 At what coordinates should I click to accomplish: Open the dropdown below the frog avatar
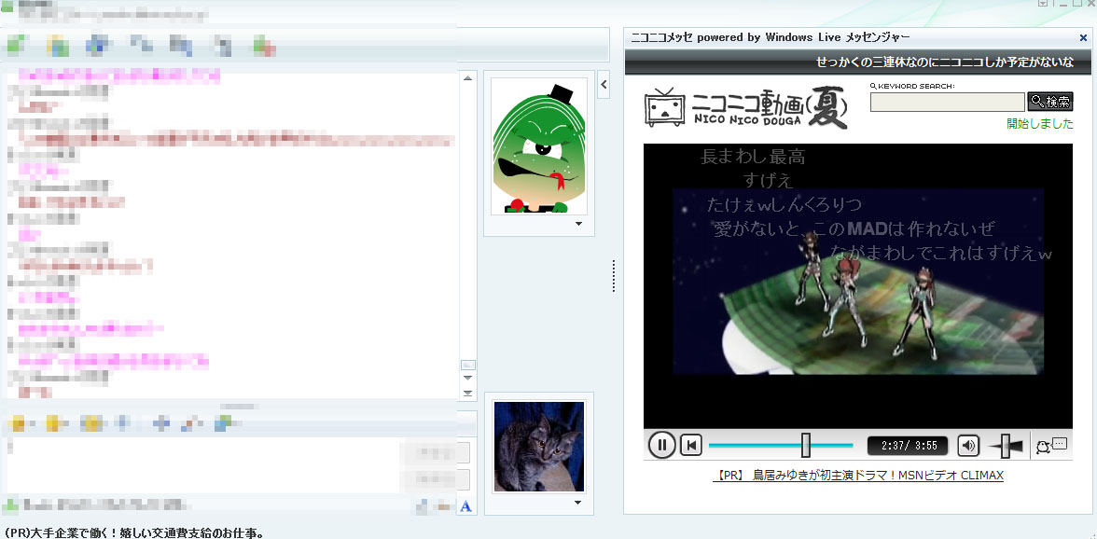click(578, 225)
